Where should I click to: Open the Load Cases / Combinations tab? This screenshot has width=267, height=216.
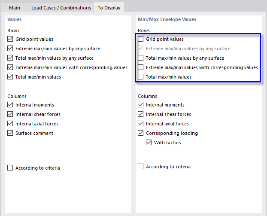pyautogui.click(x=61, y=8)
